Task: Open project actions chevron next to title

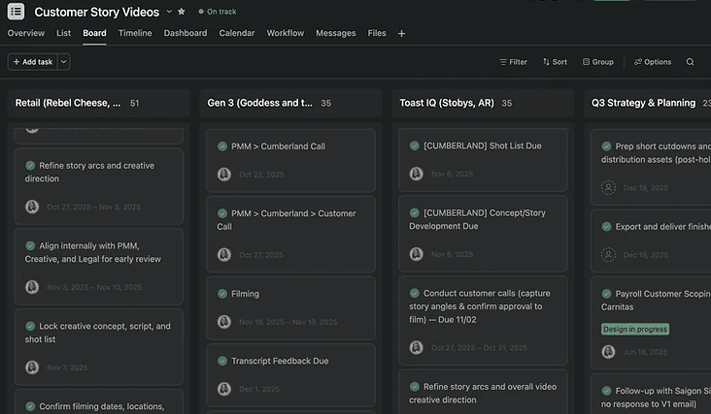Action: coord(169,12)
